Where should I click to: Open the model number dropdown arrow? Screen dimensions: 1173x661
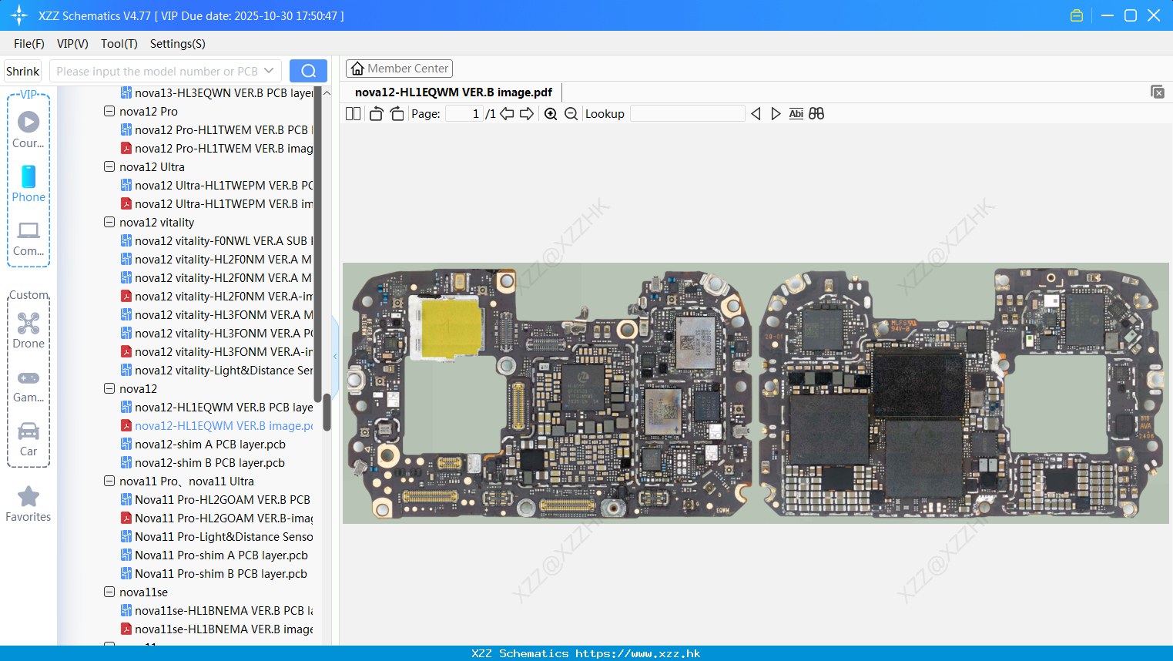click(x=269, y=71)
